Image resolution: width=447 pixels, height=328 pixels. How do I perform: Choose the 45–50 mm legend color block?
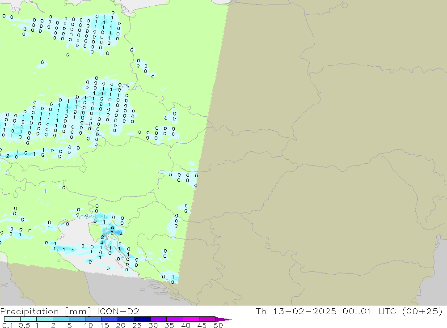[x=207, y=319]
